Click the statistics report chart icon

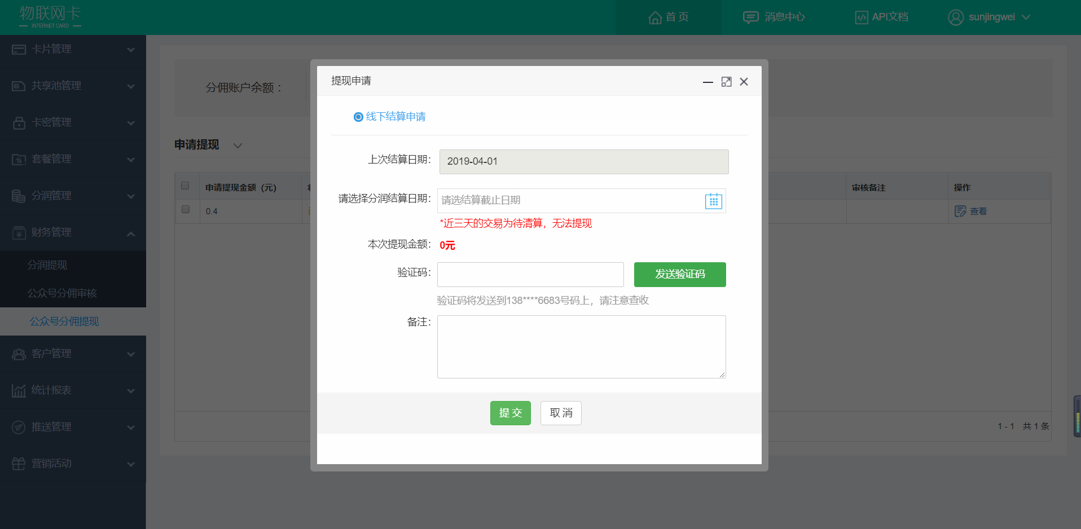click(x=19, y=391)
